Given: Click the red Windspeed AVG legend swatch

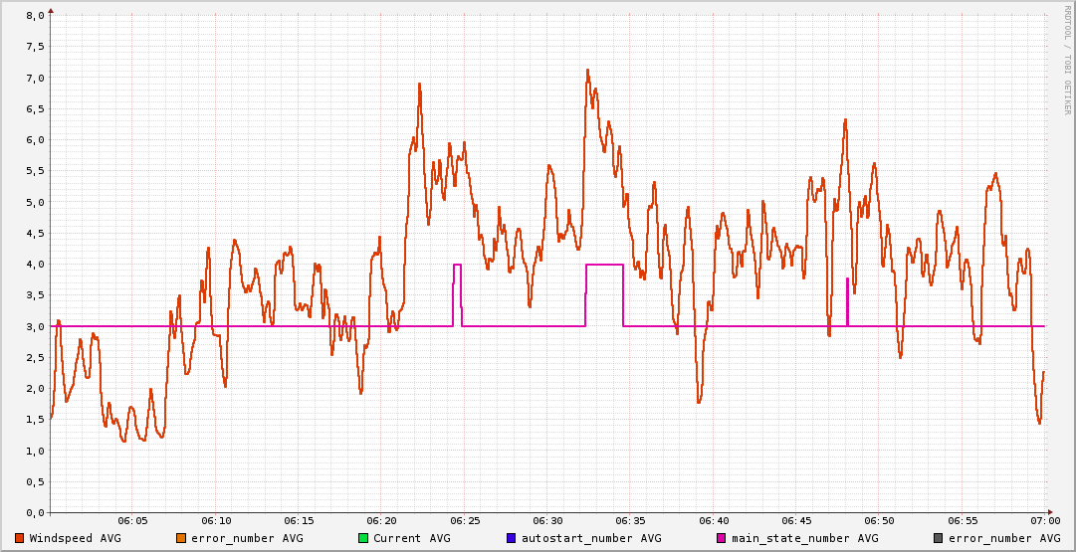Looking at the screenshot, I should [x=20, y=538].
